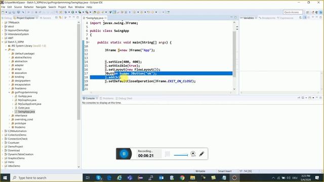
Task: Switch to the Breakpoints tab
Action: [x=267, y=18]
